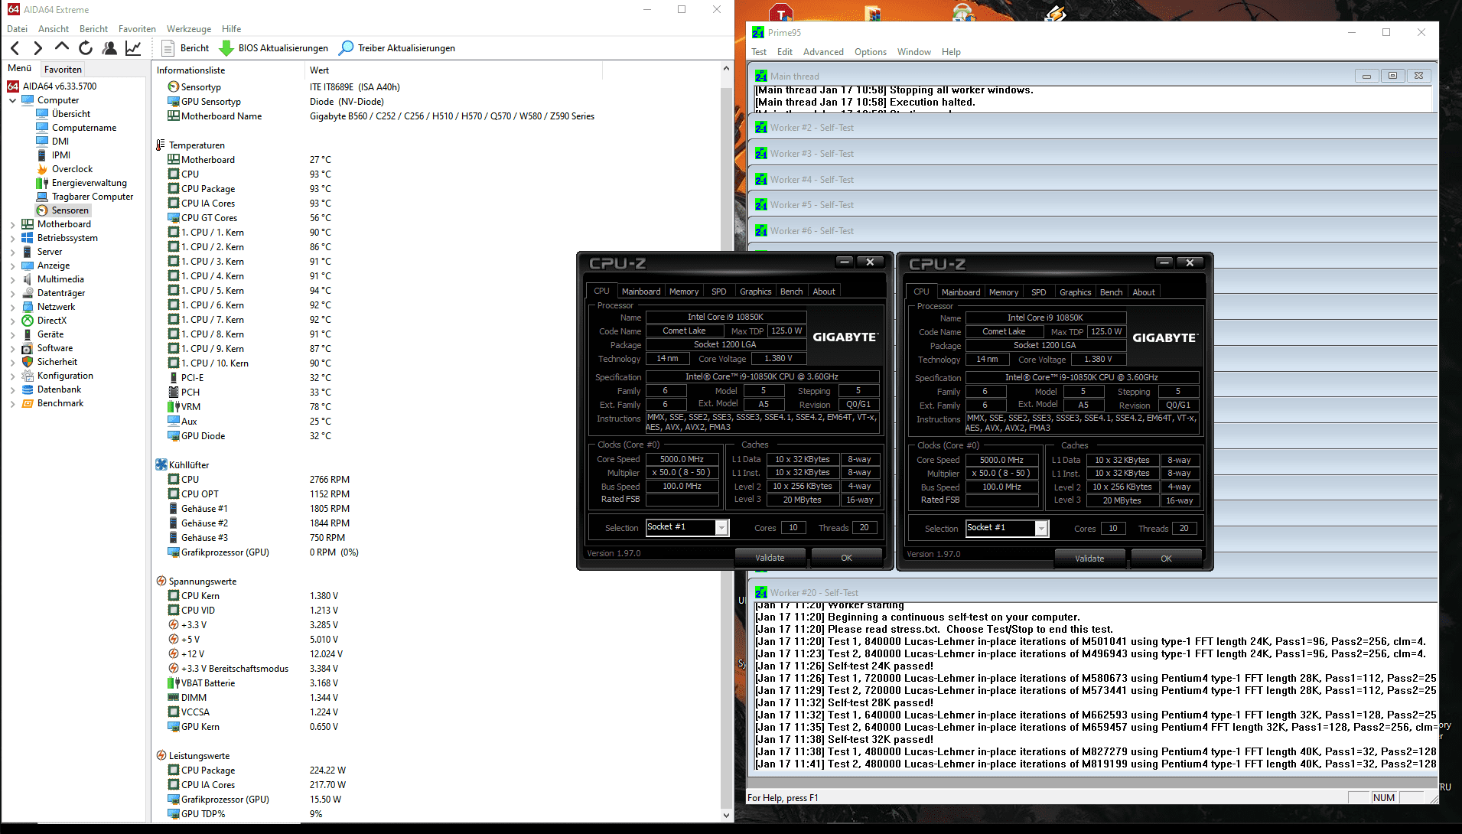Click the AIDA64 back navigation arrow
The height and width of the screenshot is (834, 1462).
(x=15, y=48)
